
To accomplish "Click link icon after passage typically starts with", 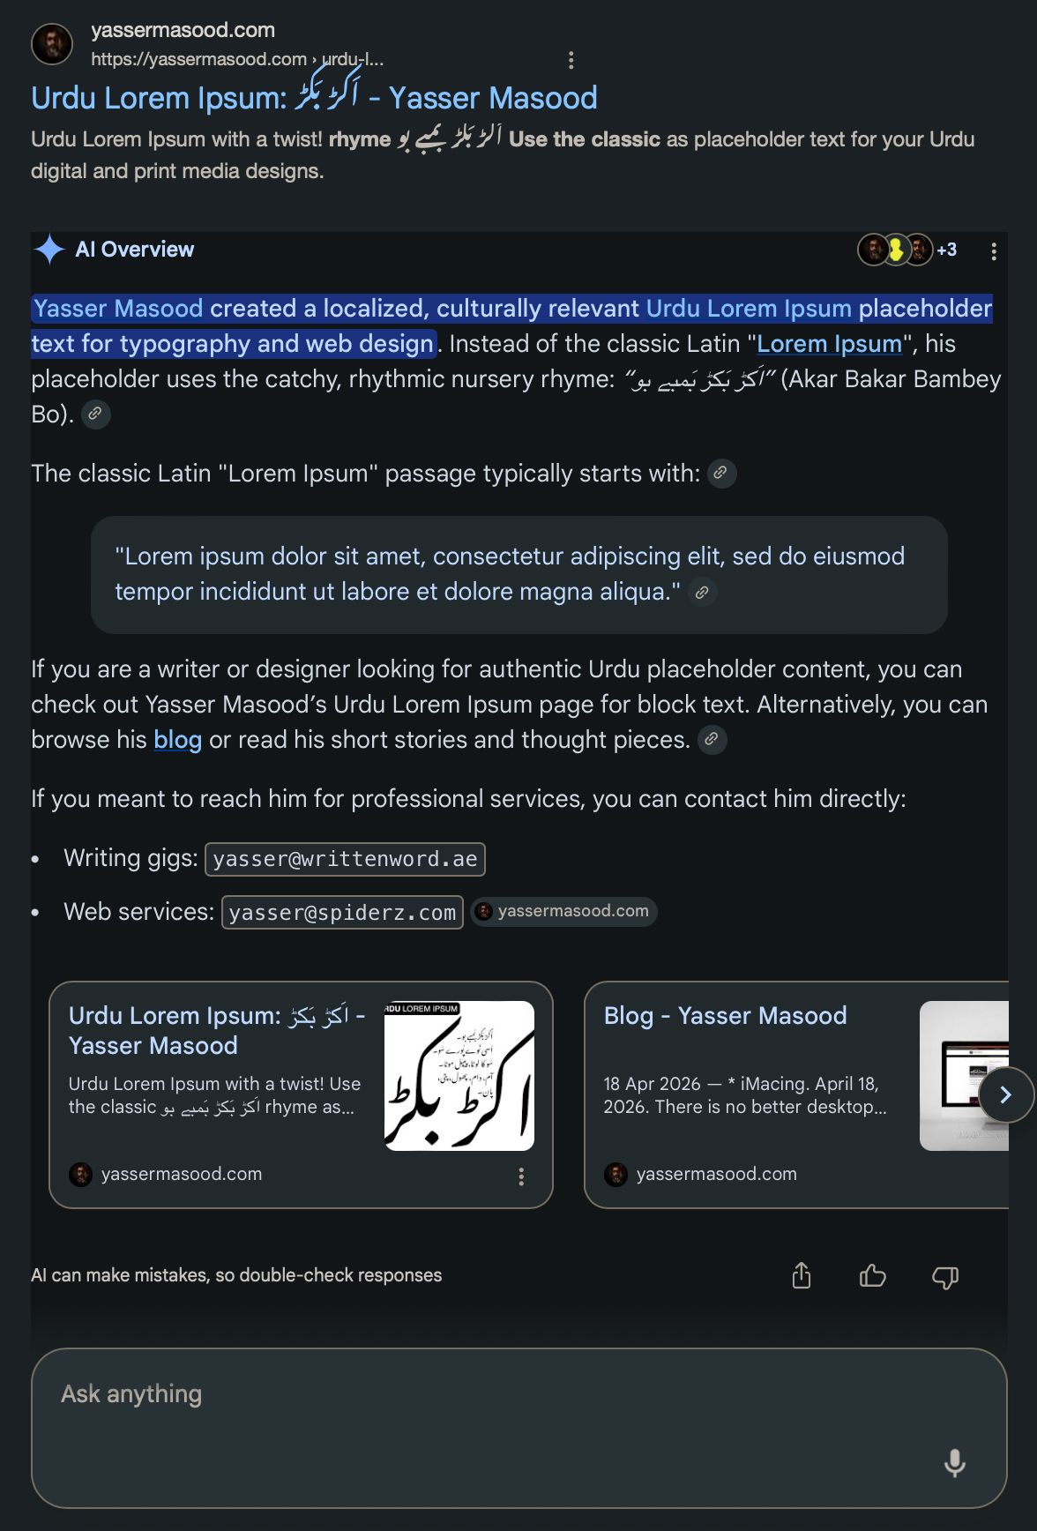I will (721, 474).
